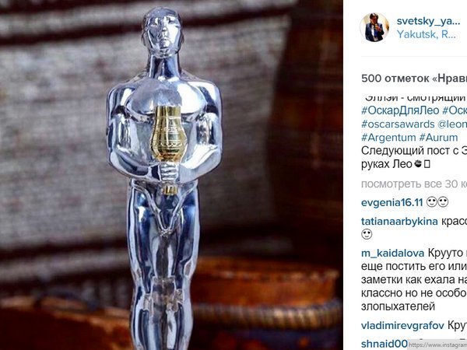
Task: Open the #ОскарДляЛео hashtag
Action: pos(400,110)
